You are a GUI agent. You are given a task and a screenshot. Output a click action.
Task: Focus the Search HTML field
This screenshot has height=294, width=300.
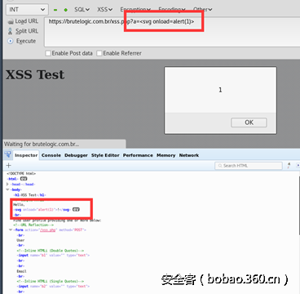point(249,166)
